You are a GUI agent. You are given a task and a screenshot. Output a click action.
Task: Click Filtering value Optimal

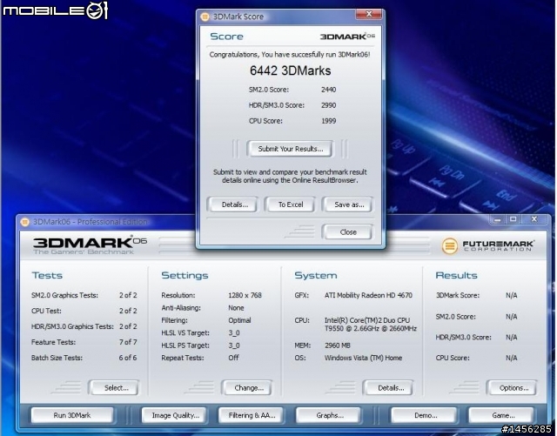pyautogui.click(x=239, y=320)
